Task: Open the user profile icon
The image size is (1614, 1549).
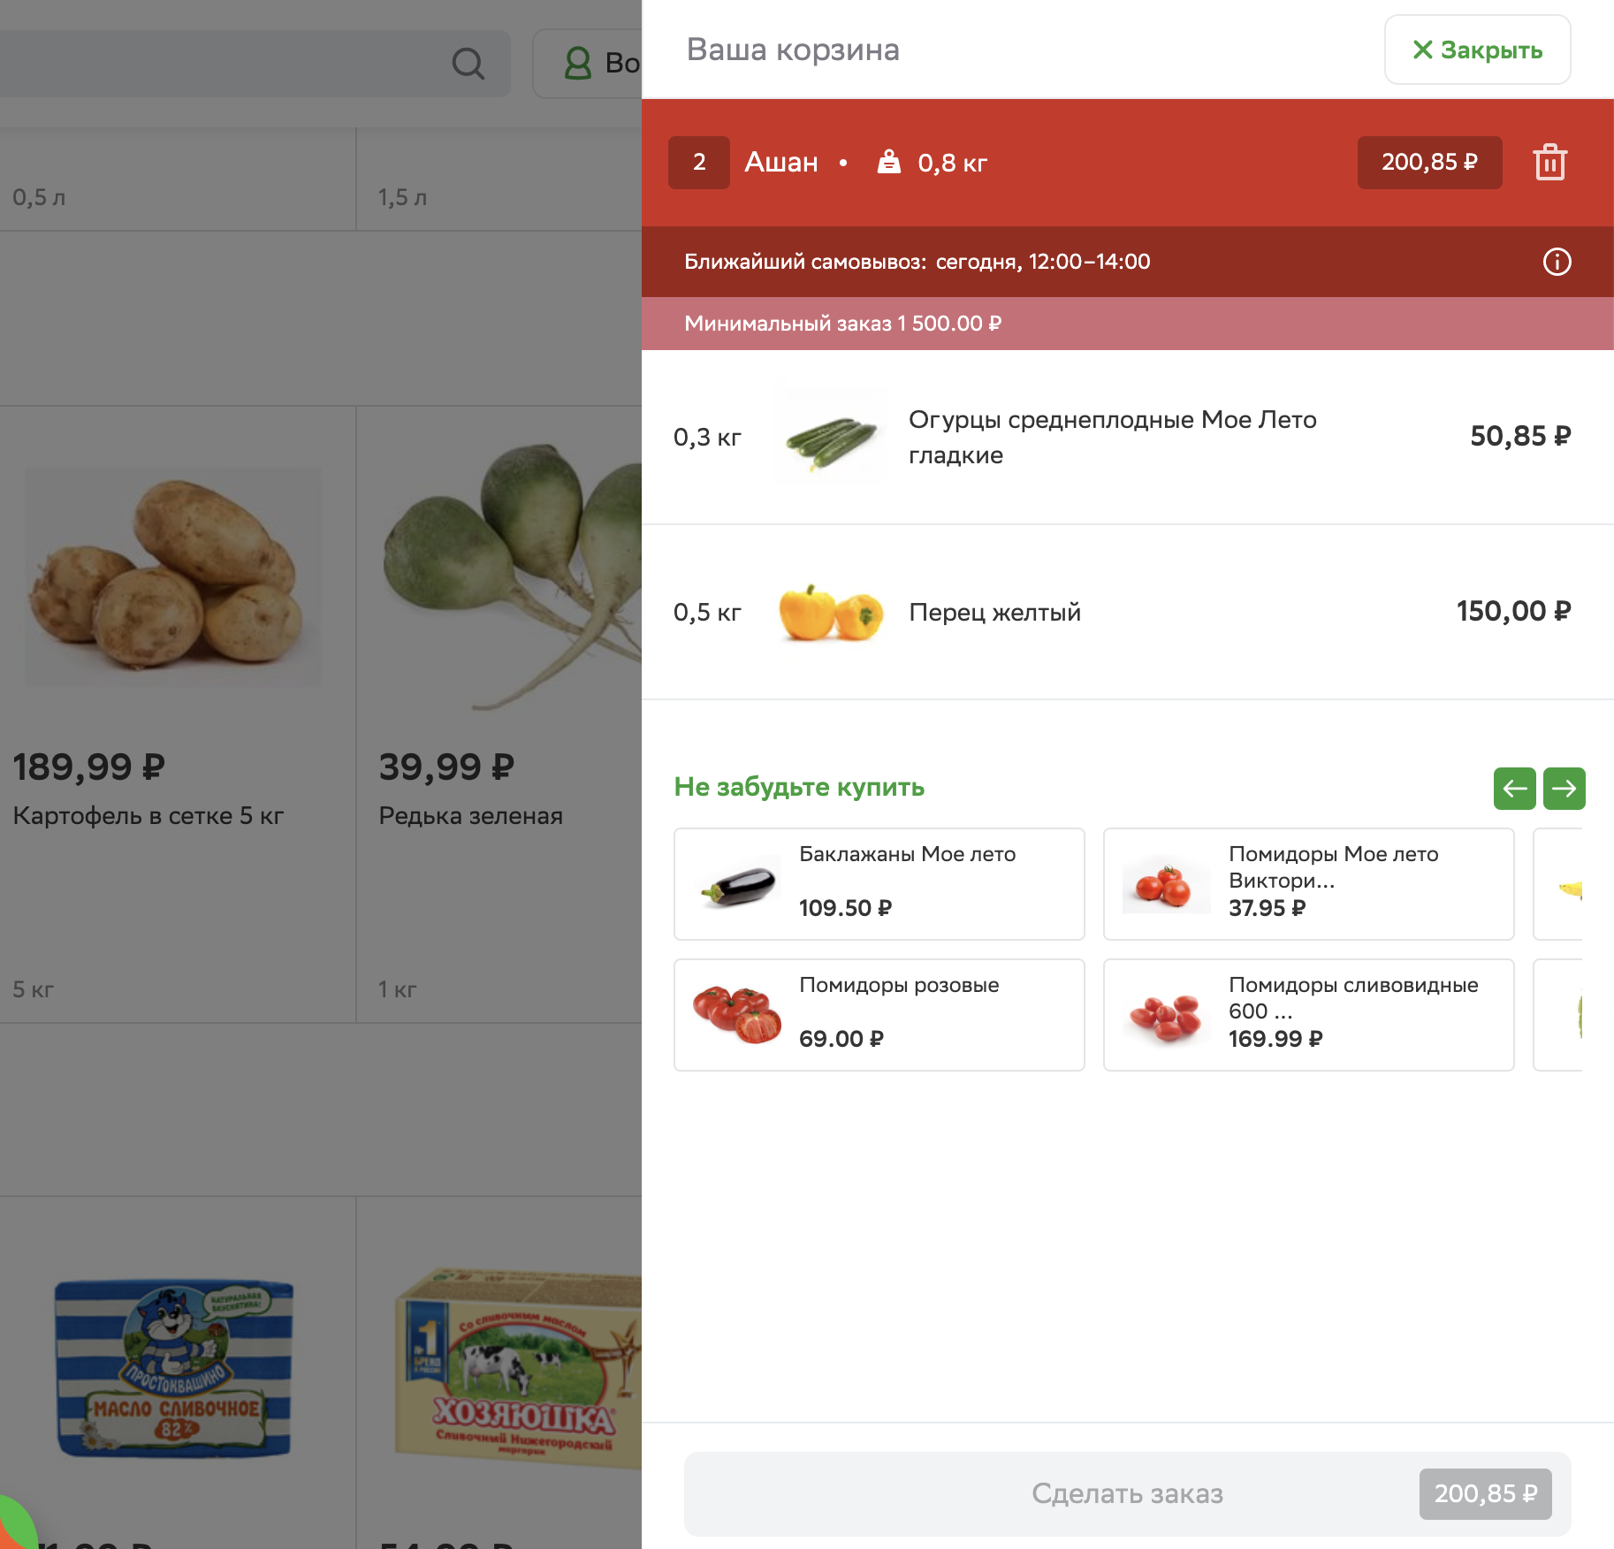Action: pyautogui.click(x=578, y=64)
